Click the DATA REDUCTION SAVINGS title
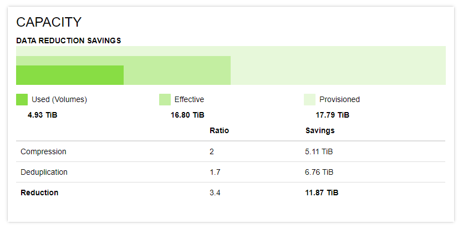This screenshot has width=463, height=228. coord(69,40)
